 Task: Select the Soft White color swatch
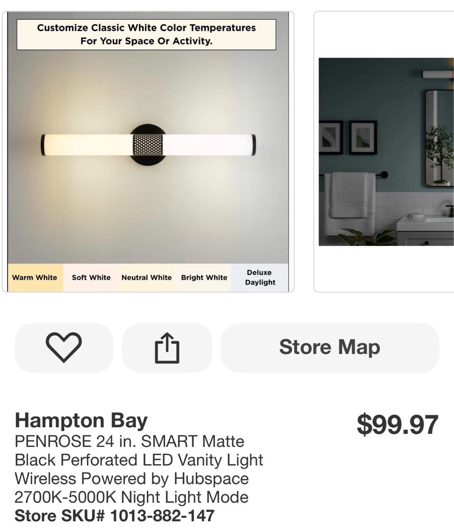point(91,278)
